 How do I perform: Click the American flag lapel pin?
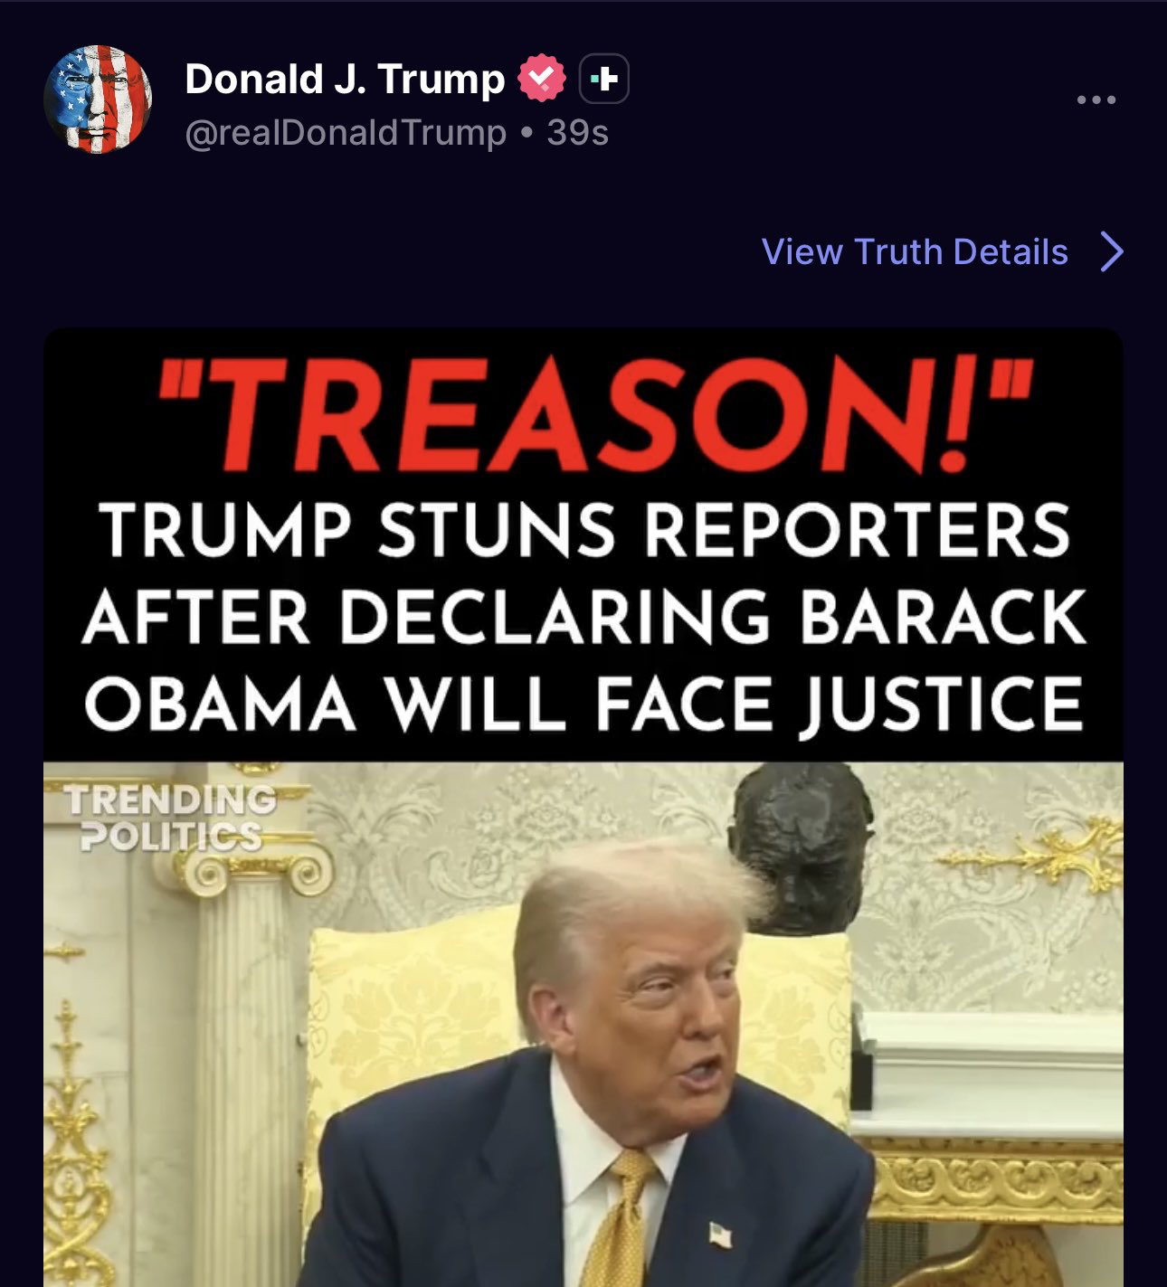[720, 1235]
